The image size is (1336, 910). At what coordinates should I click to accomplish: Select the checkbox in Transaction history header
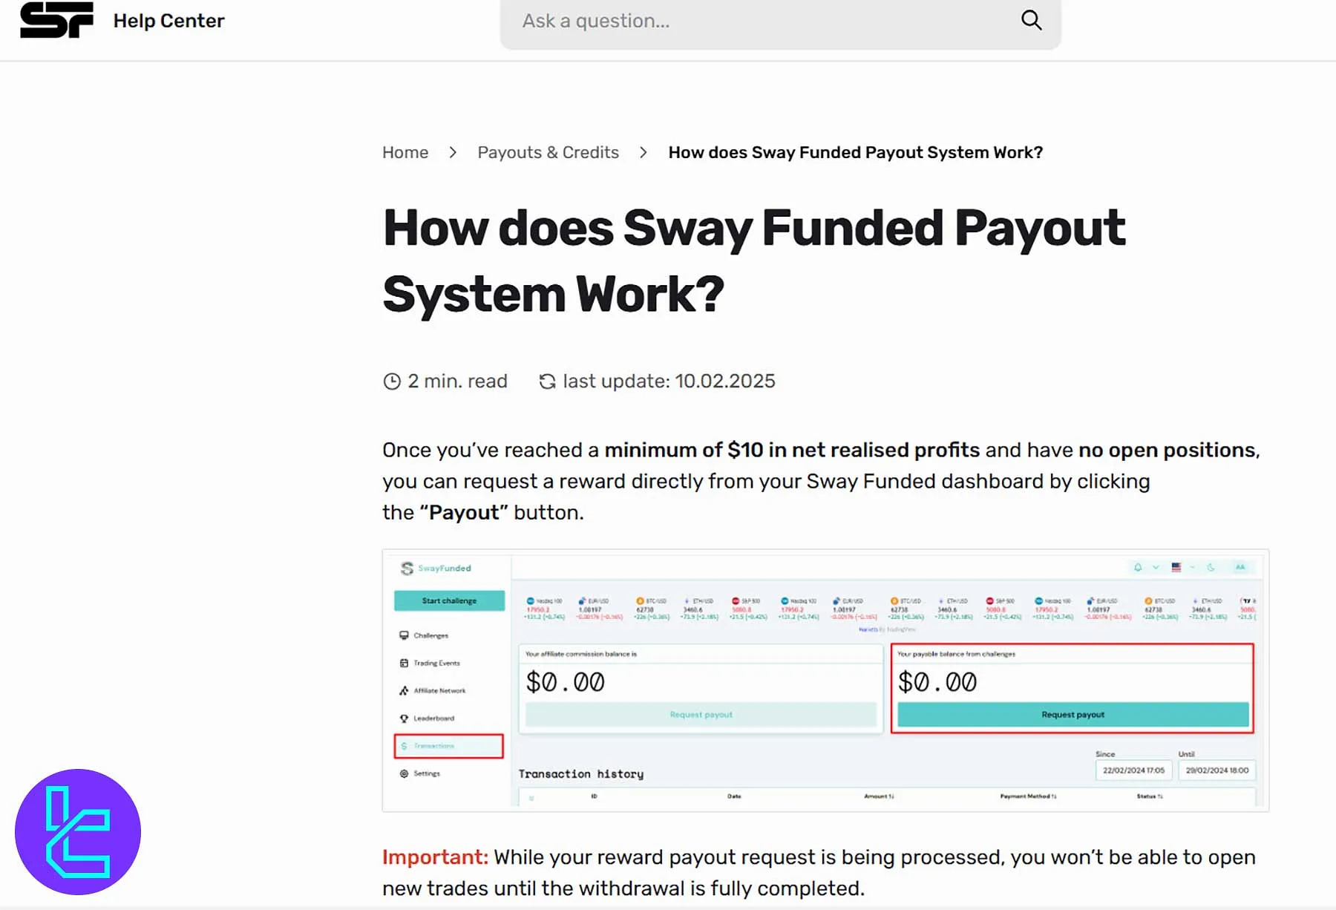pos(531,796)
